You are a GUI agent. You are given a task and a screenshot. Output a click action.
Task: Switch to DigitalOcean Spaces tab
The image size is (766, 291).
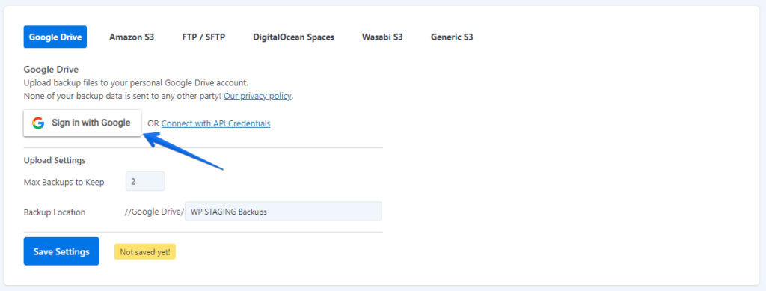[293, 37]
